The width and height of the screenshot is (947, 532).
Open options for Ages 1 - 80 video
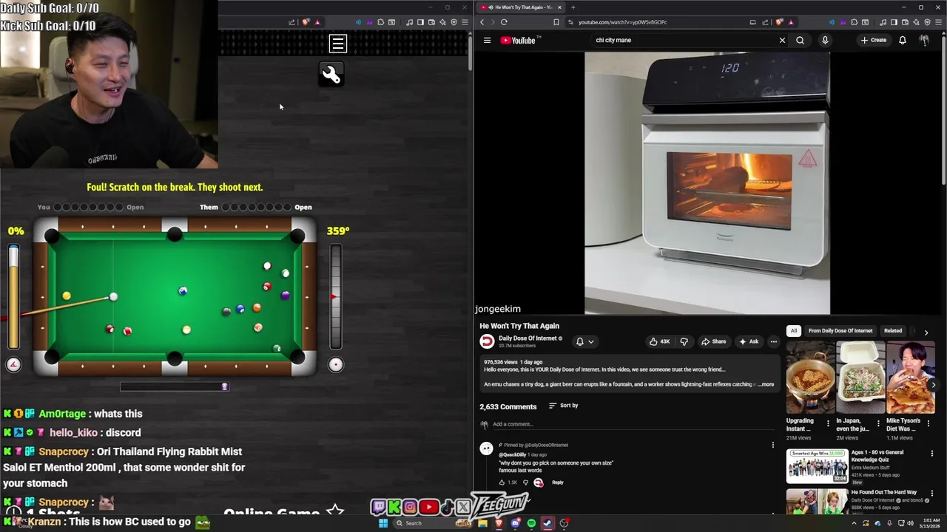[x=932, y=453]
